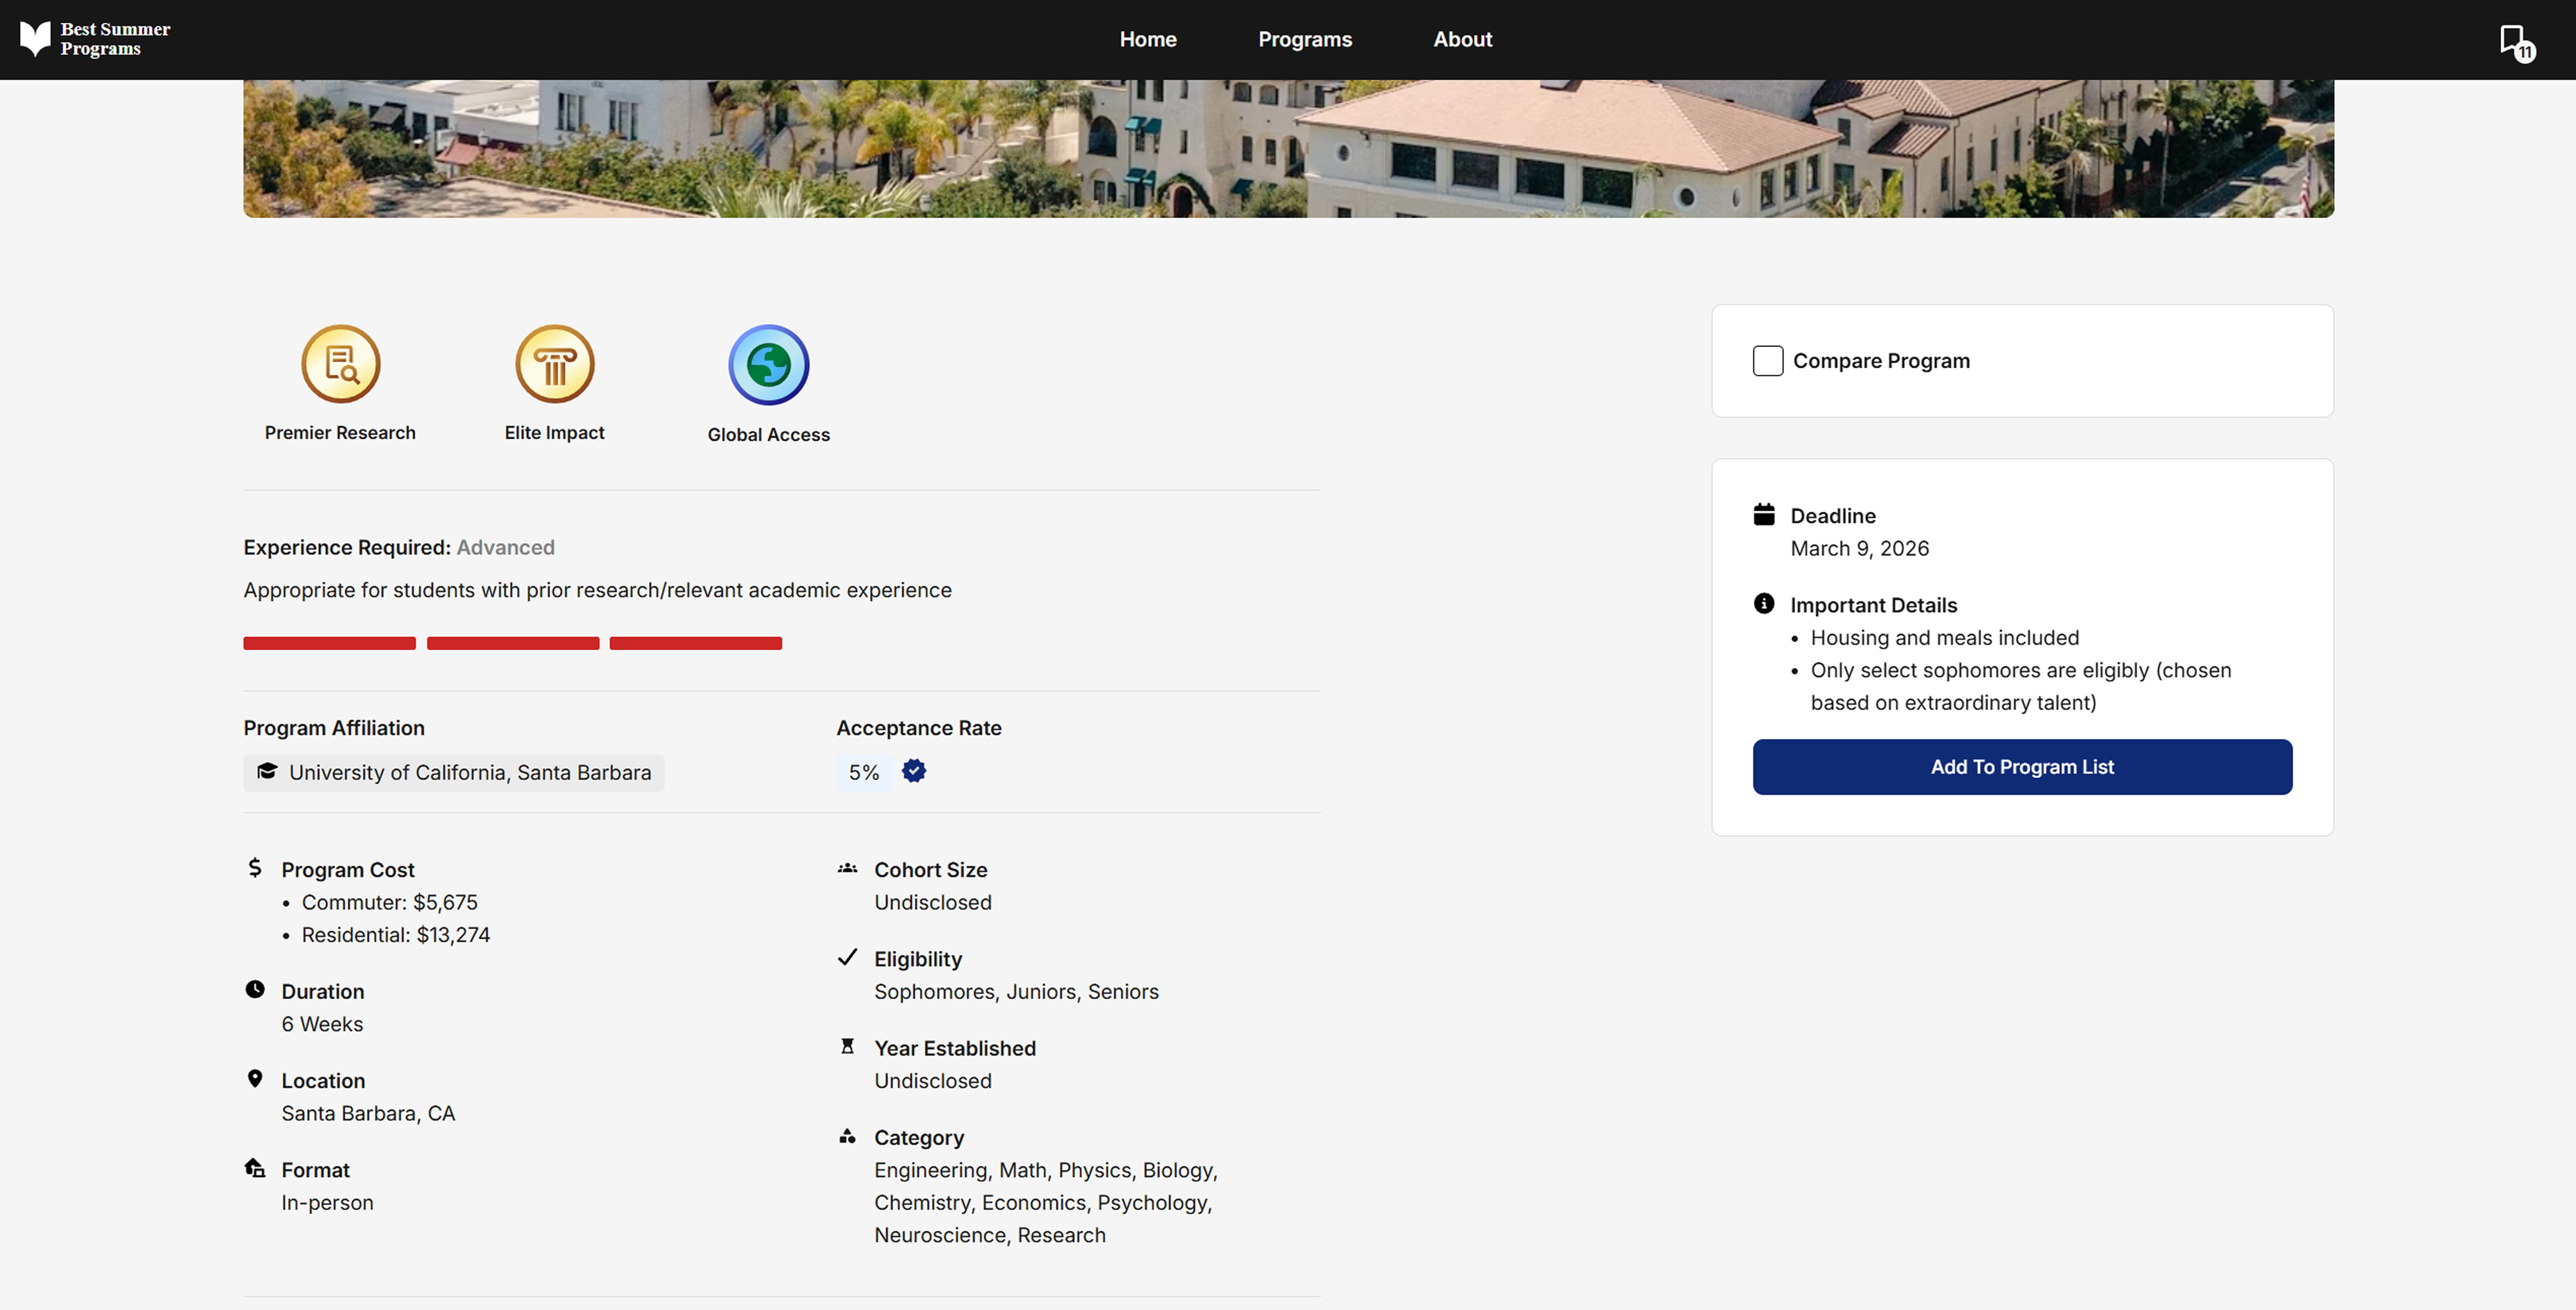Open the saved programs list icon with badge 11

tap(2517, 43)
